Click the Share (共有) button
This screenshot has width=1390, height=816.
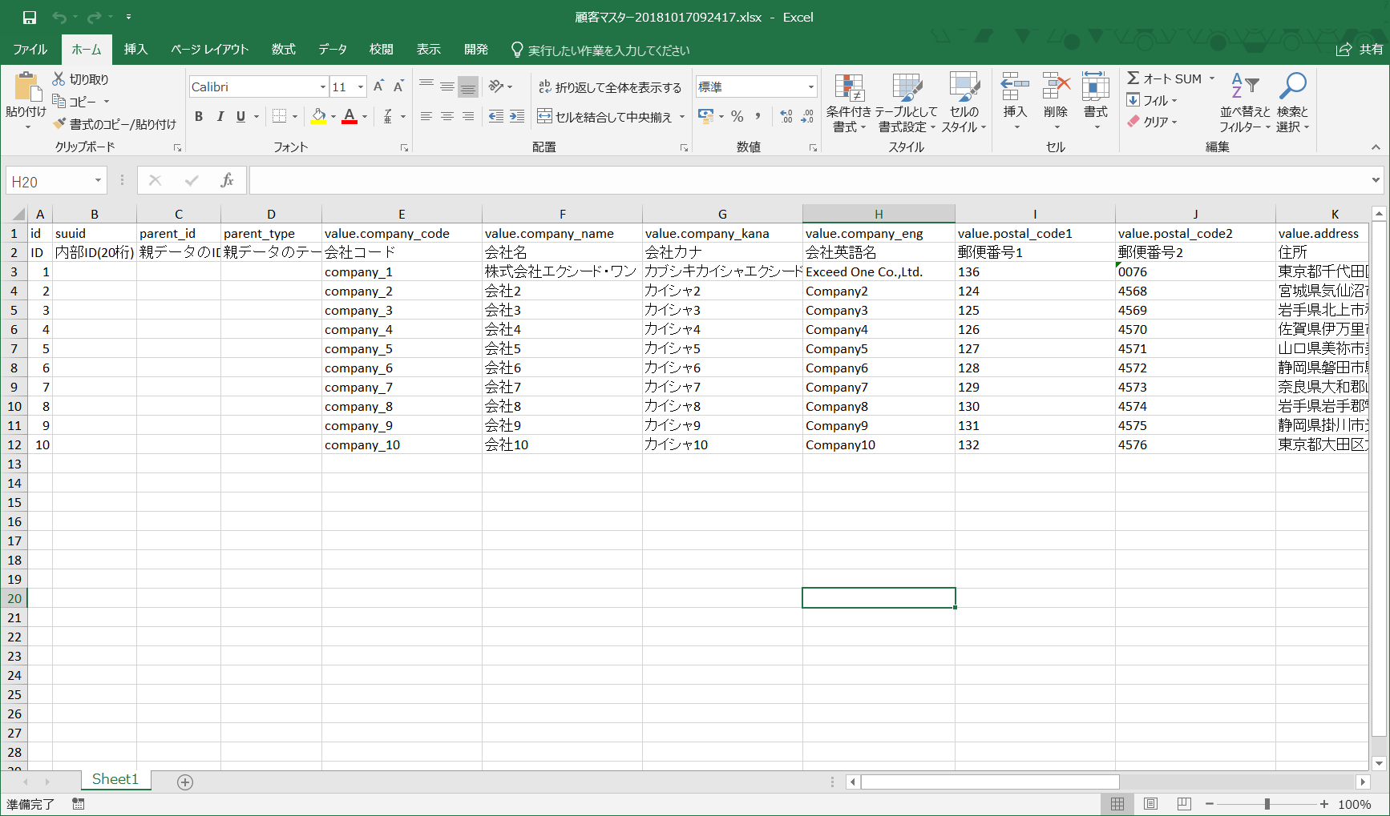click(1360, 50)
